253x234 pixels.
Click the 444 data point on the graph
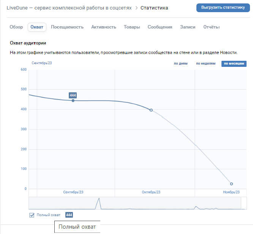(x=73, y=101)
